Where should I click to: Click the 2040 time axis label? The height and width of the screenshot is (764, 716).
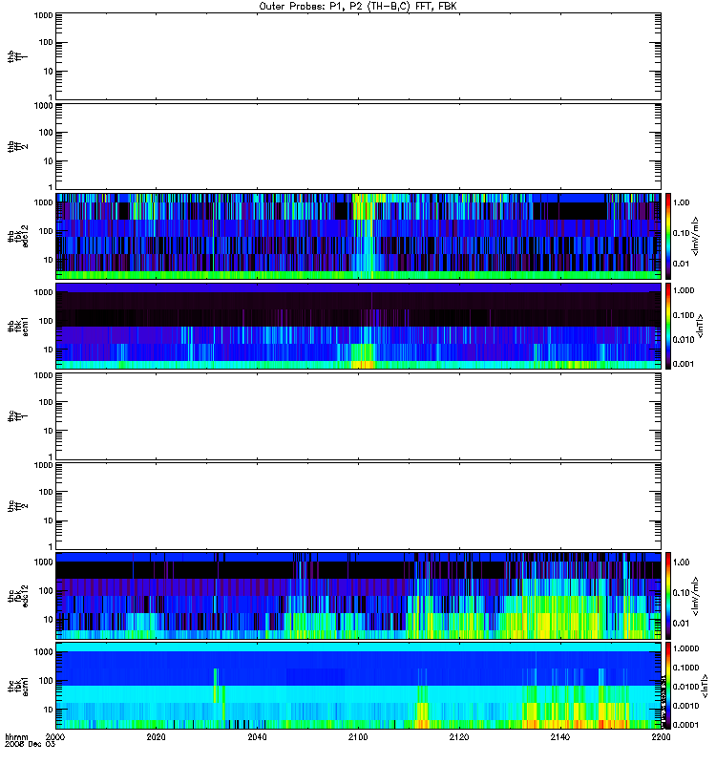point(257,737)
